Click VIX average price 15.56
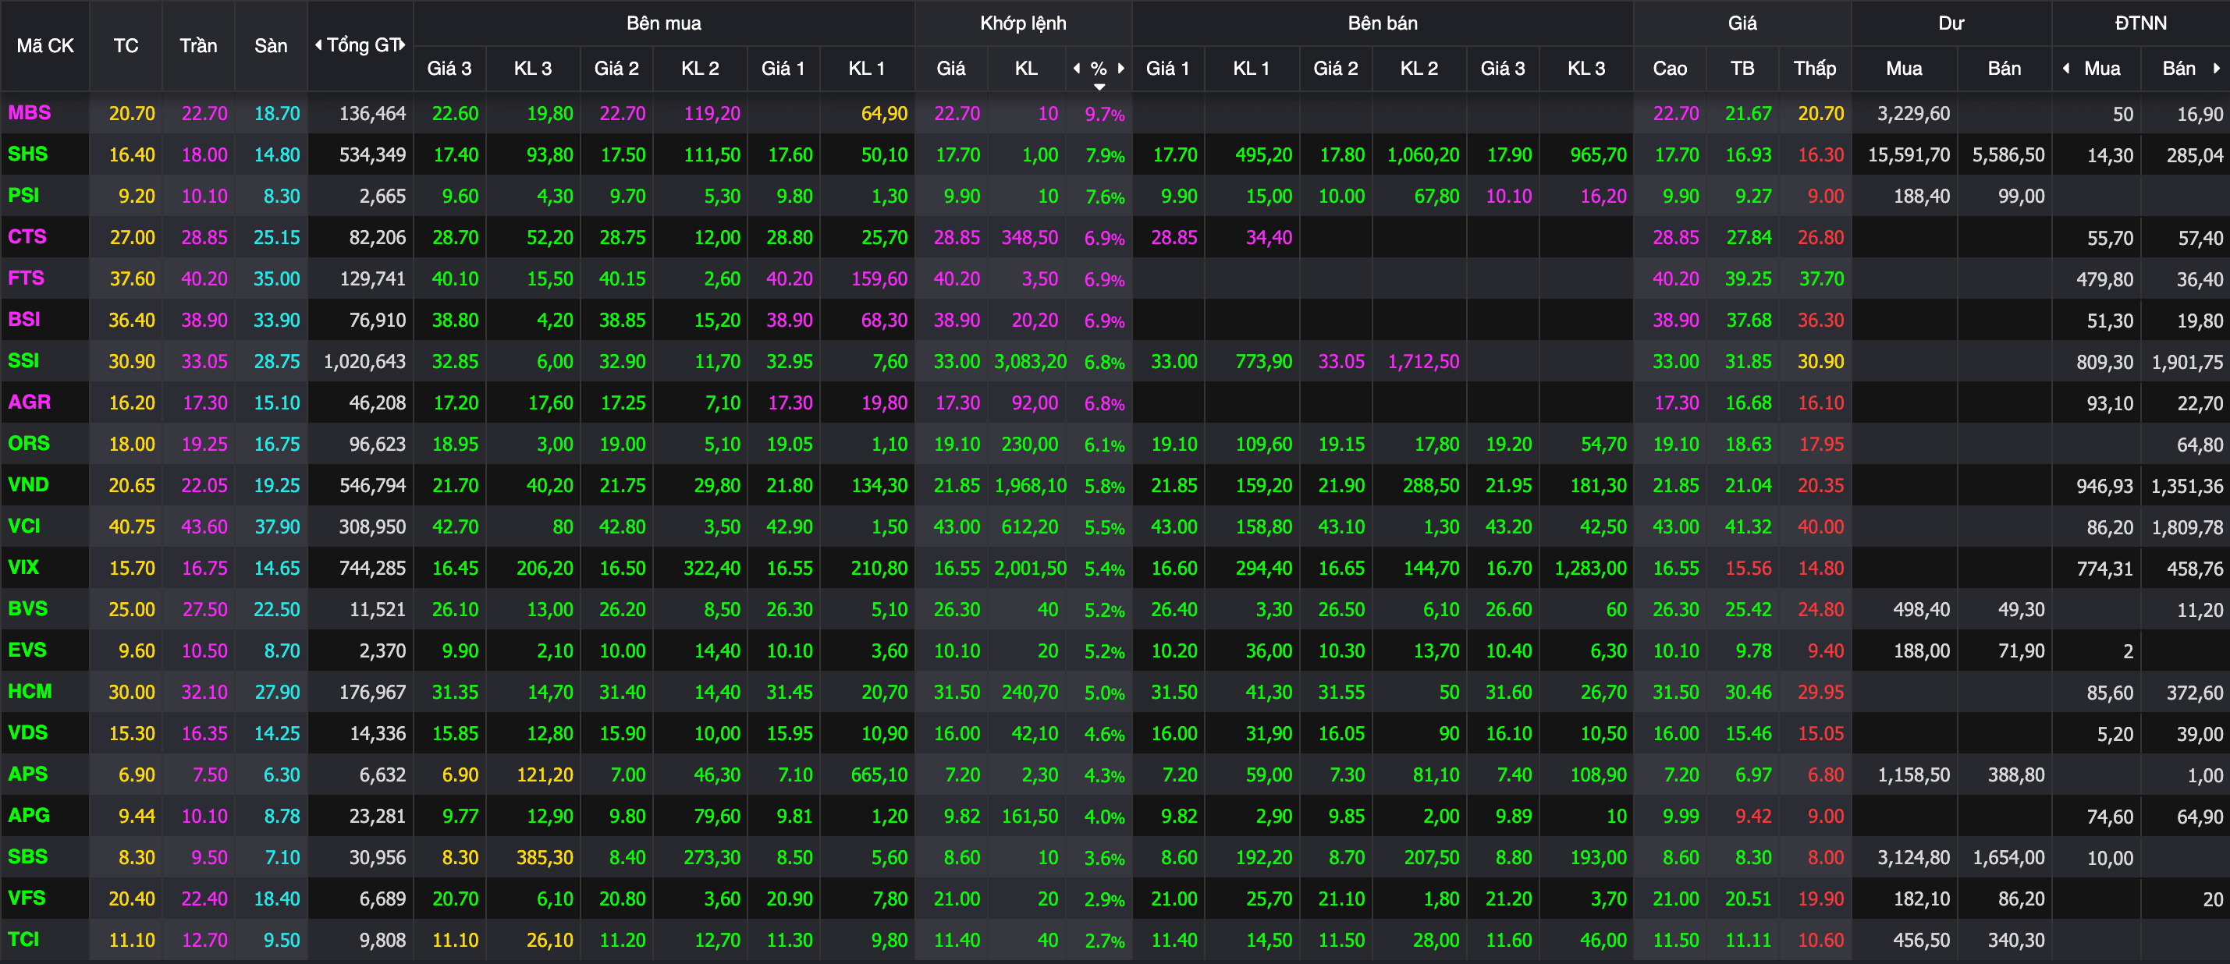2230x964 pixels. point(1748,569)
